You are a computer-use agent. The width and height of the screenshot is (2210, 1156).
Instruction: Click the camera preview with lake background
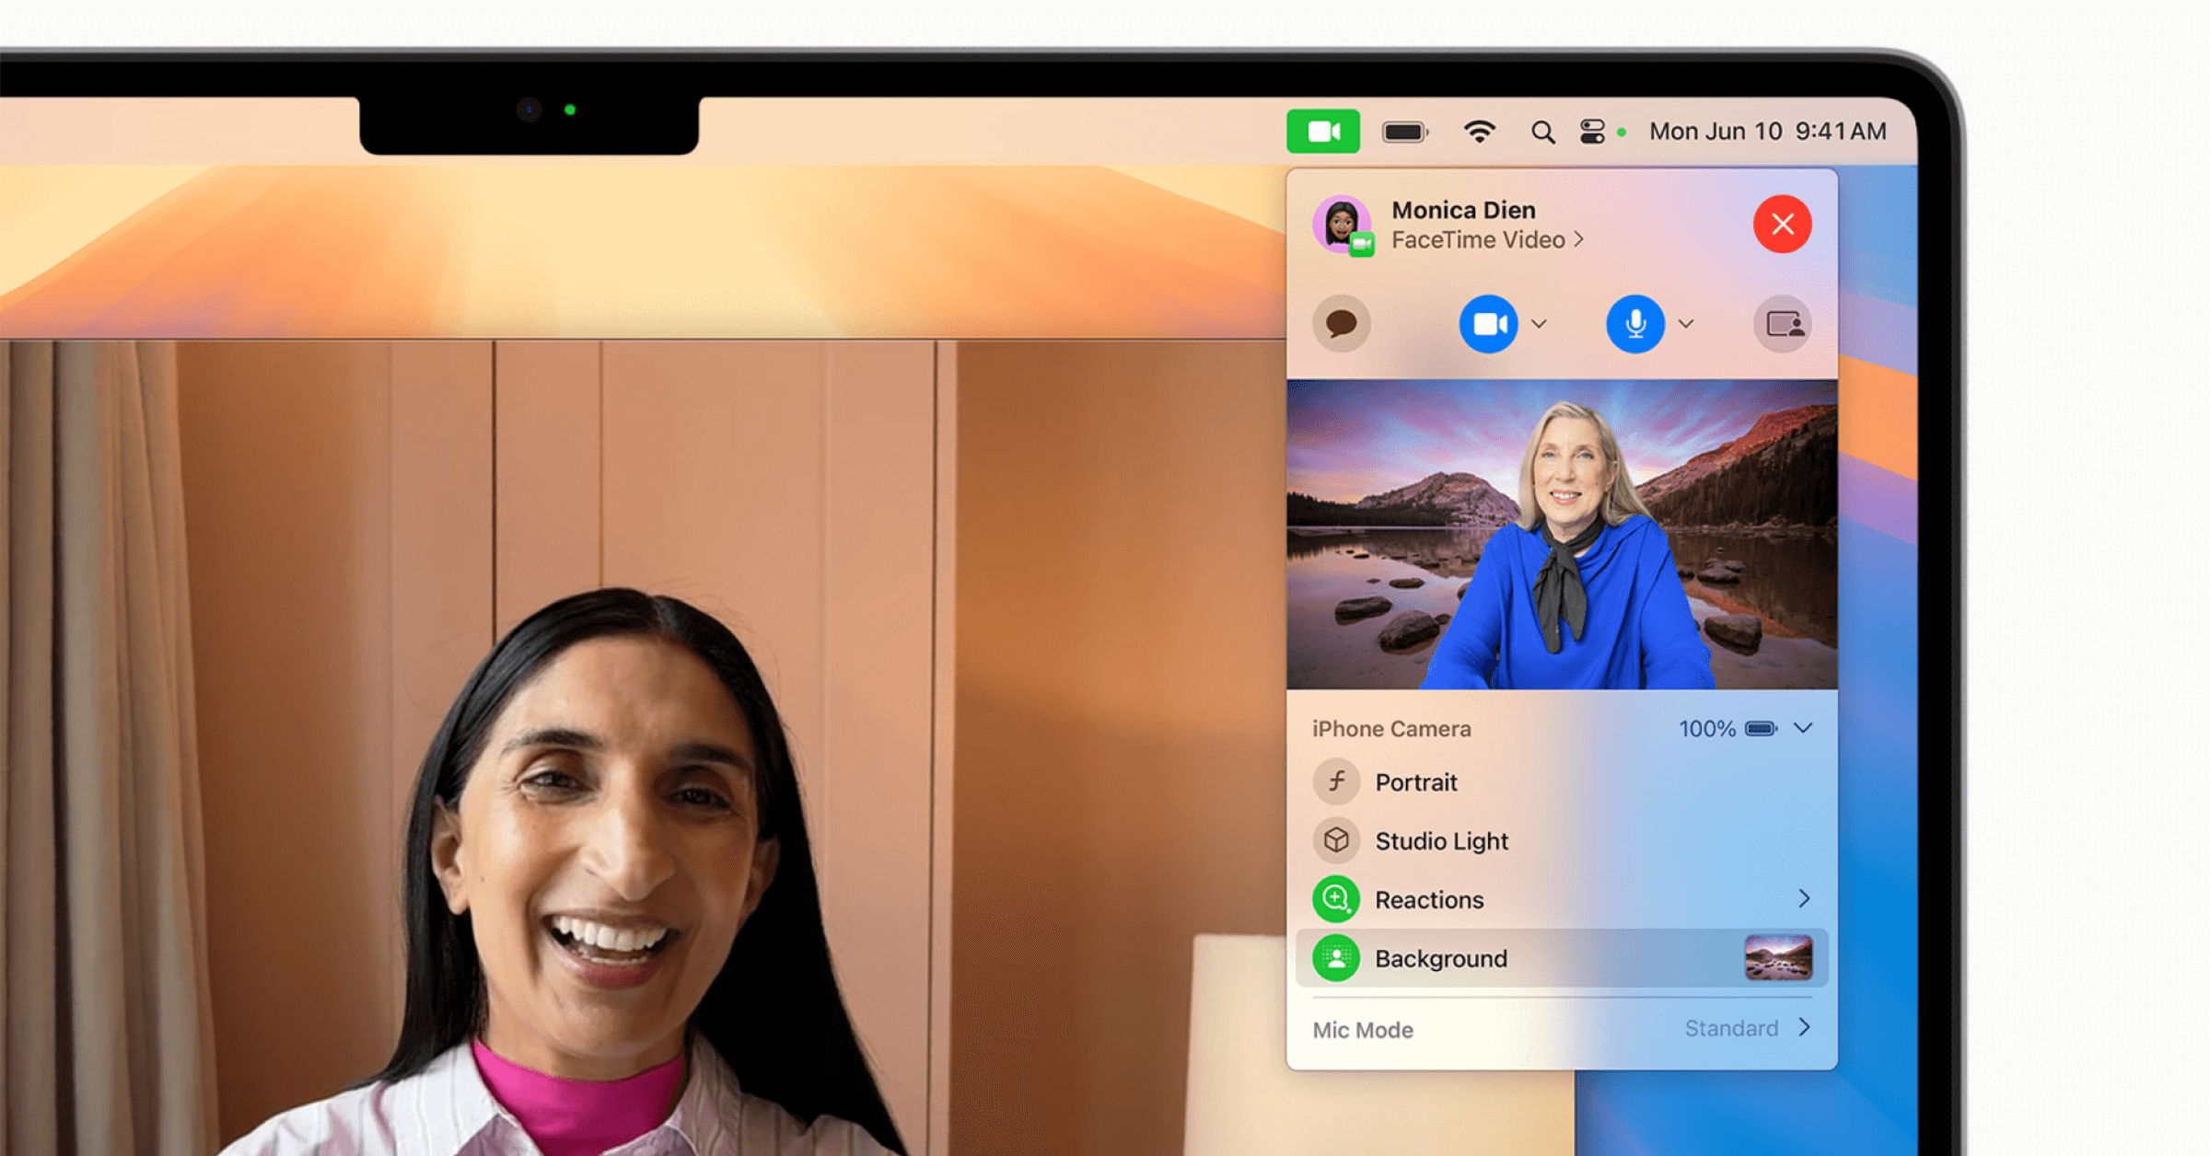1562,534
